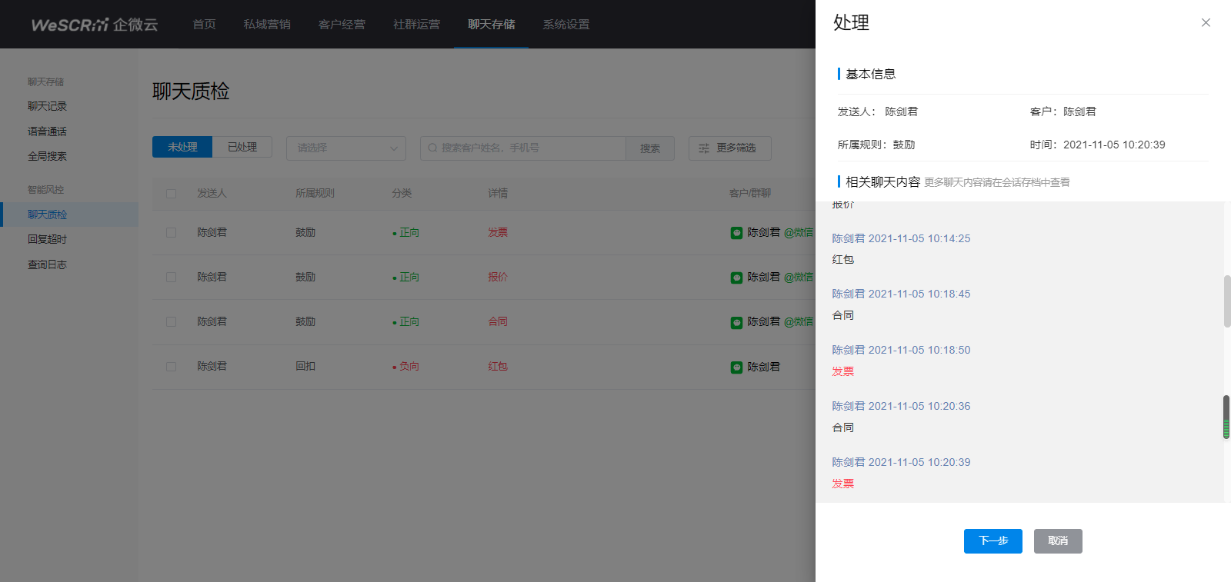Open 查询日志 in the sidebar
The height and width of the screenshot is (582, 1231).
[x=48, y=264]
